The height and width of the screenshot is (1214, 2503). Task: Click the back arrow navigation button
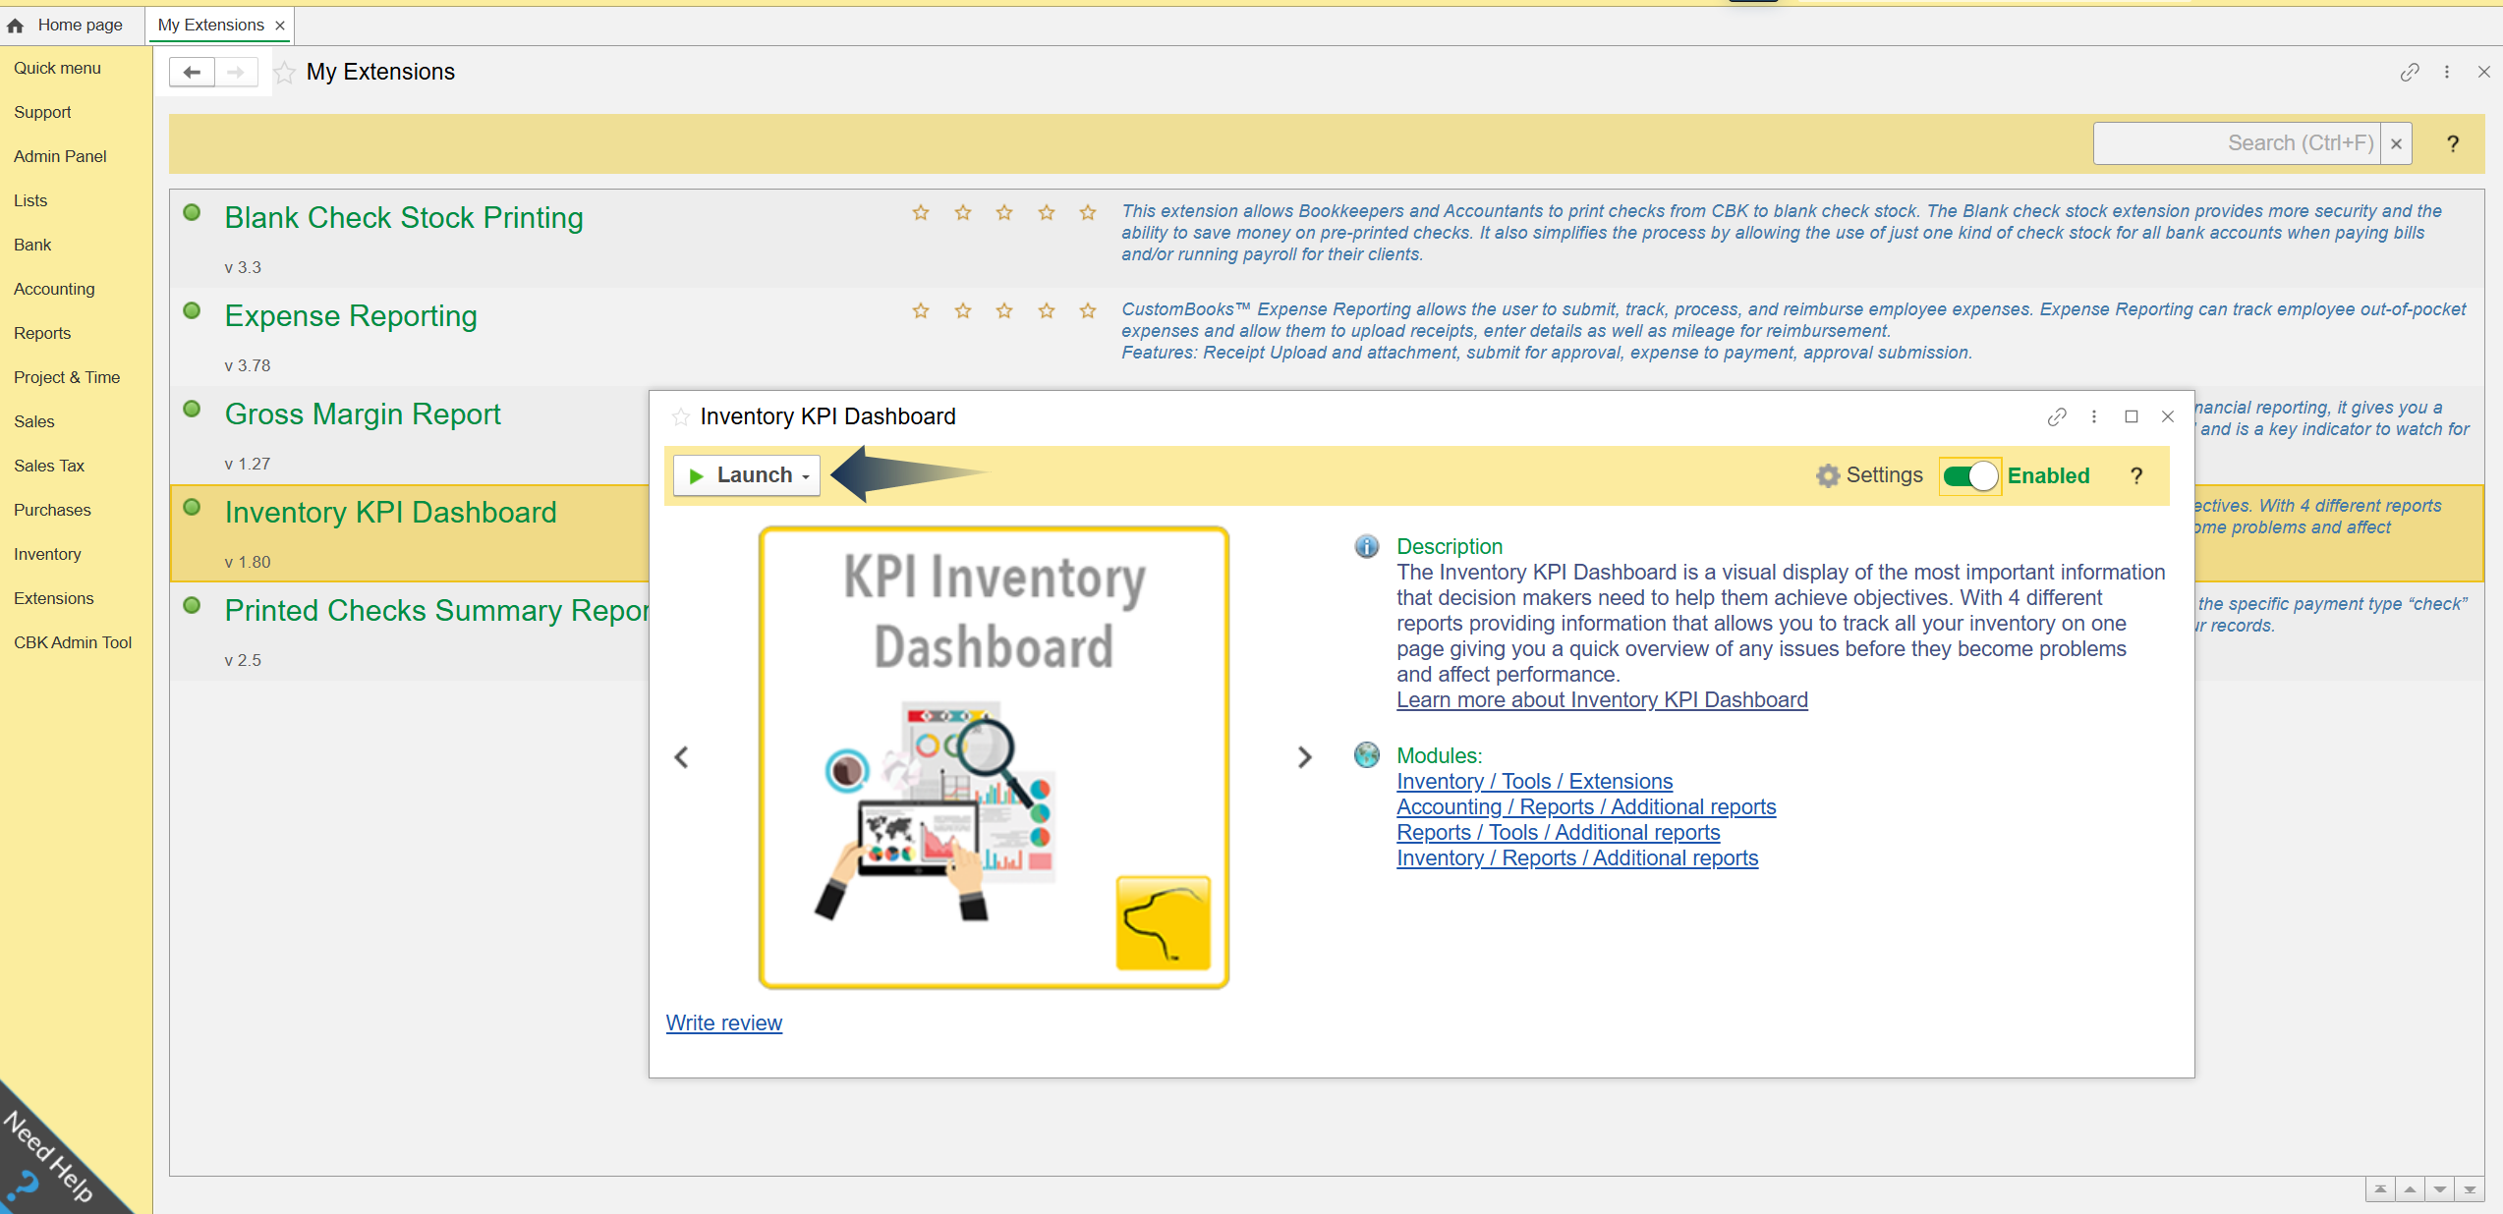tap(192, 72)
